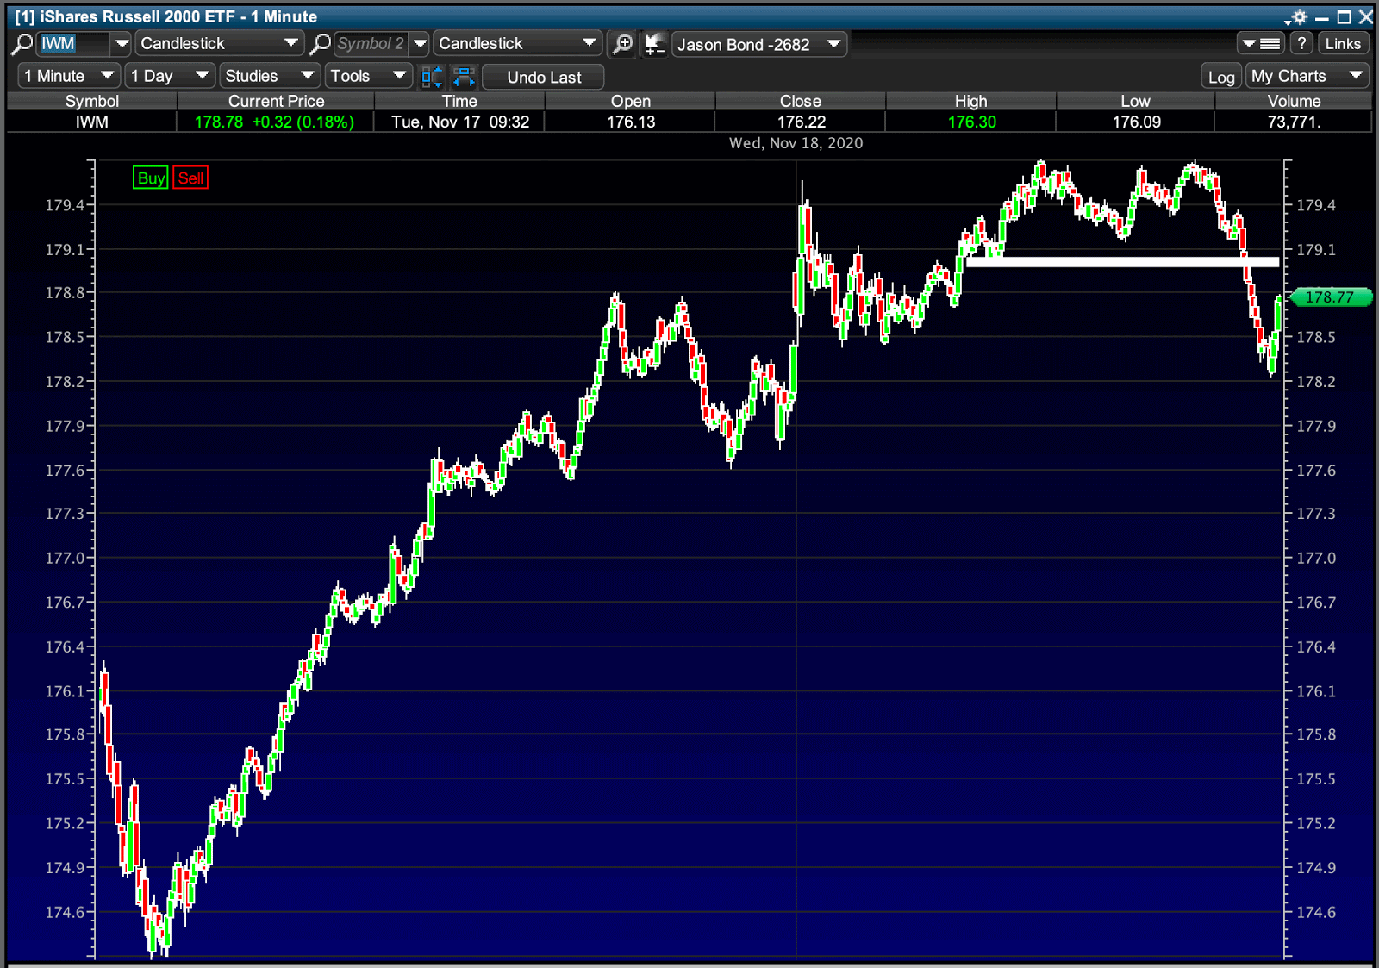
Task: Click the cursor plus/minus crosshair icon
Action: tap(655, 44)
